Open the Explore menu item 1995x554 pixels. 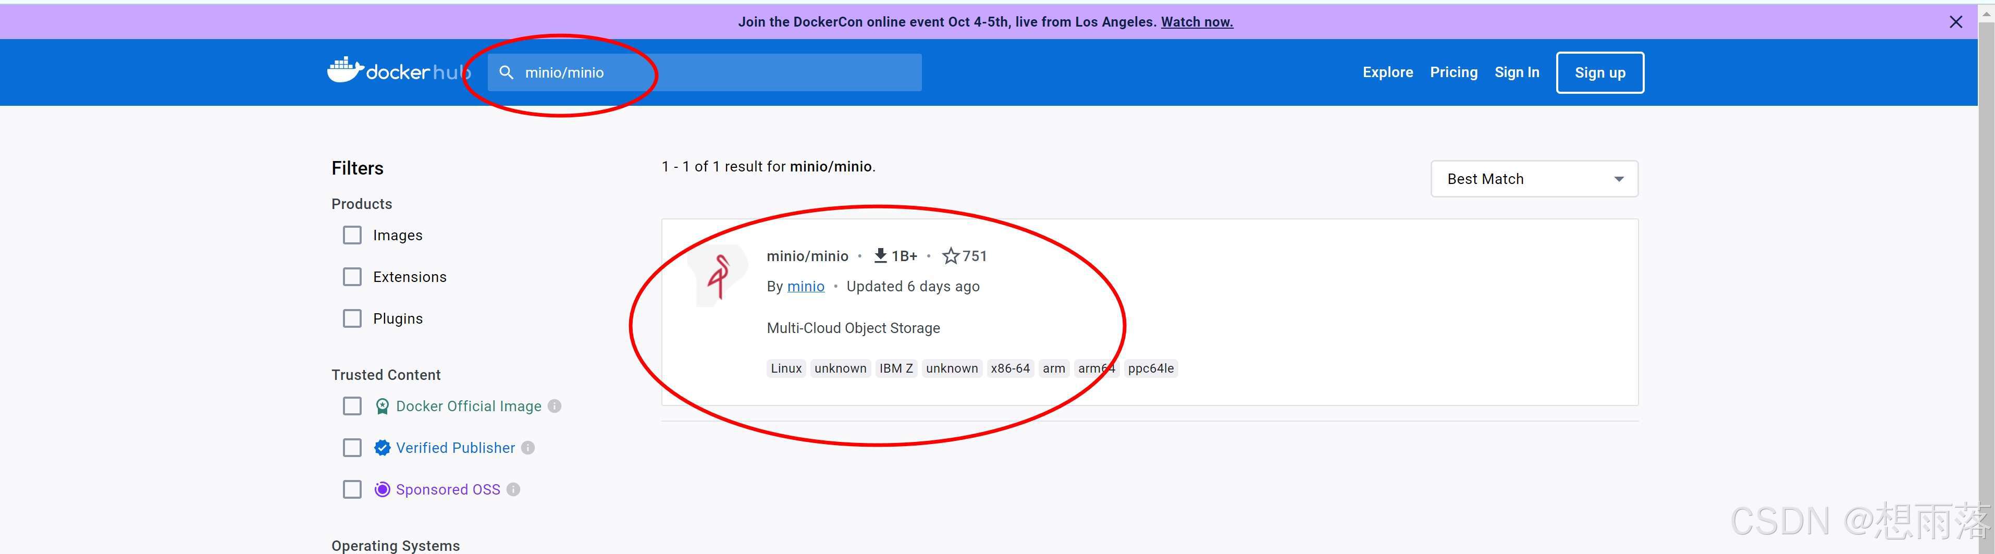[x=1388, y=72]
